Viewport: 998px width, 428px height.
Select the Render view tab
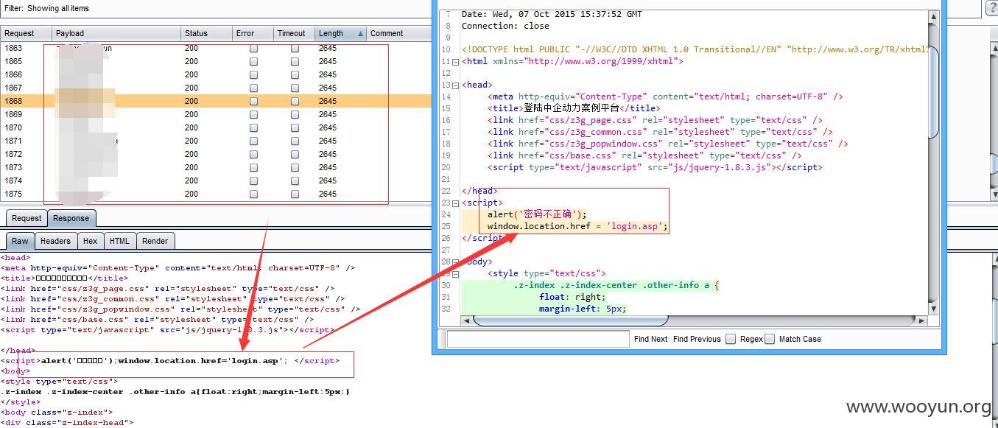pos(155,241)
